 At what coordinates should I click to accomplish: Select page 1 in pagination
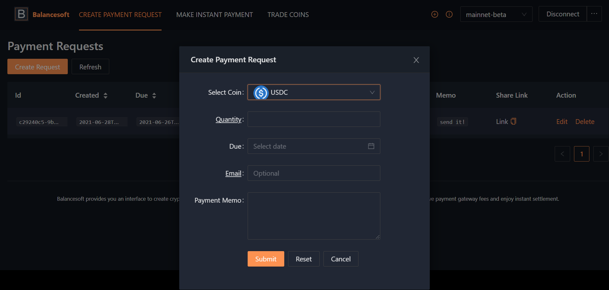tap(582, 154)
